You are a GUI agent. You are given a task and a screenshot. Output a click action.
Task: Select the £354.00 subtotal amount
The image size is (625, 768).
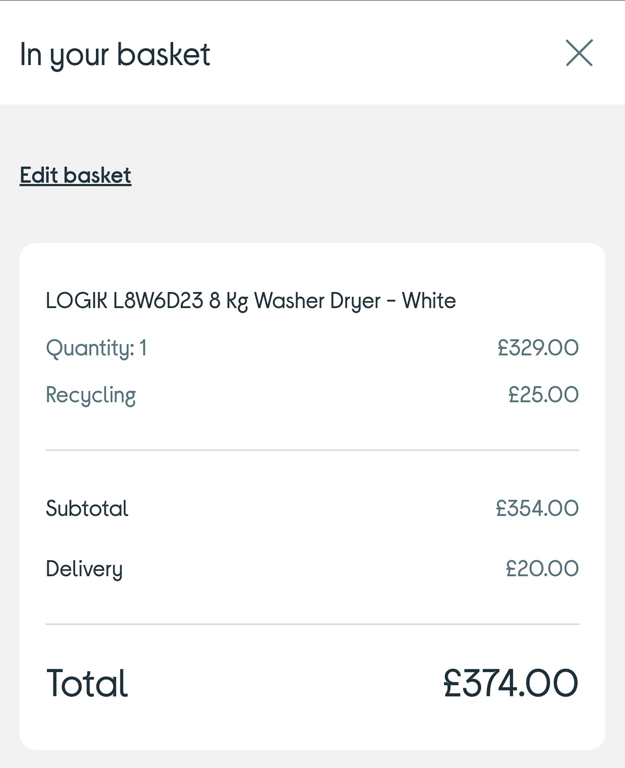537,509
